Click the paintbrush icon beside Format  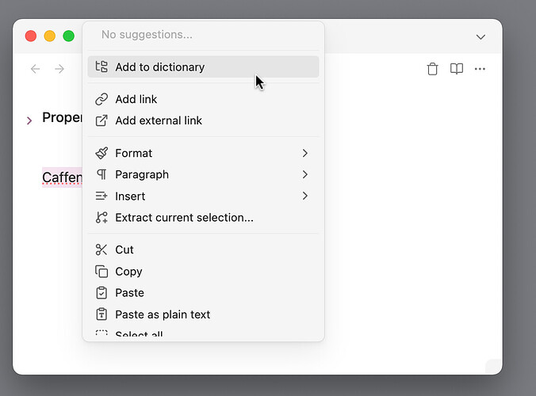coord(101,153)
